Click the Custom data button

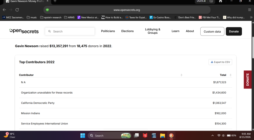(x=212, y=31)
